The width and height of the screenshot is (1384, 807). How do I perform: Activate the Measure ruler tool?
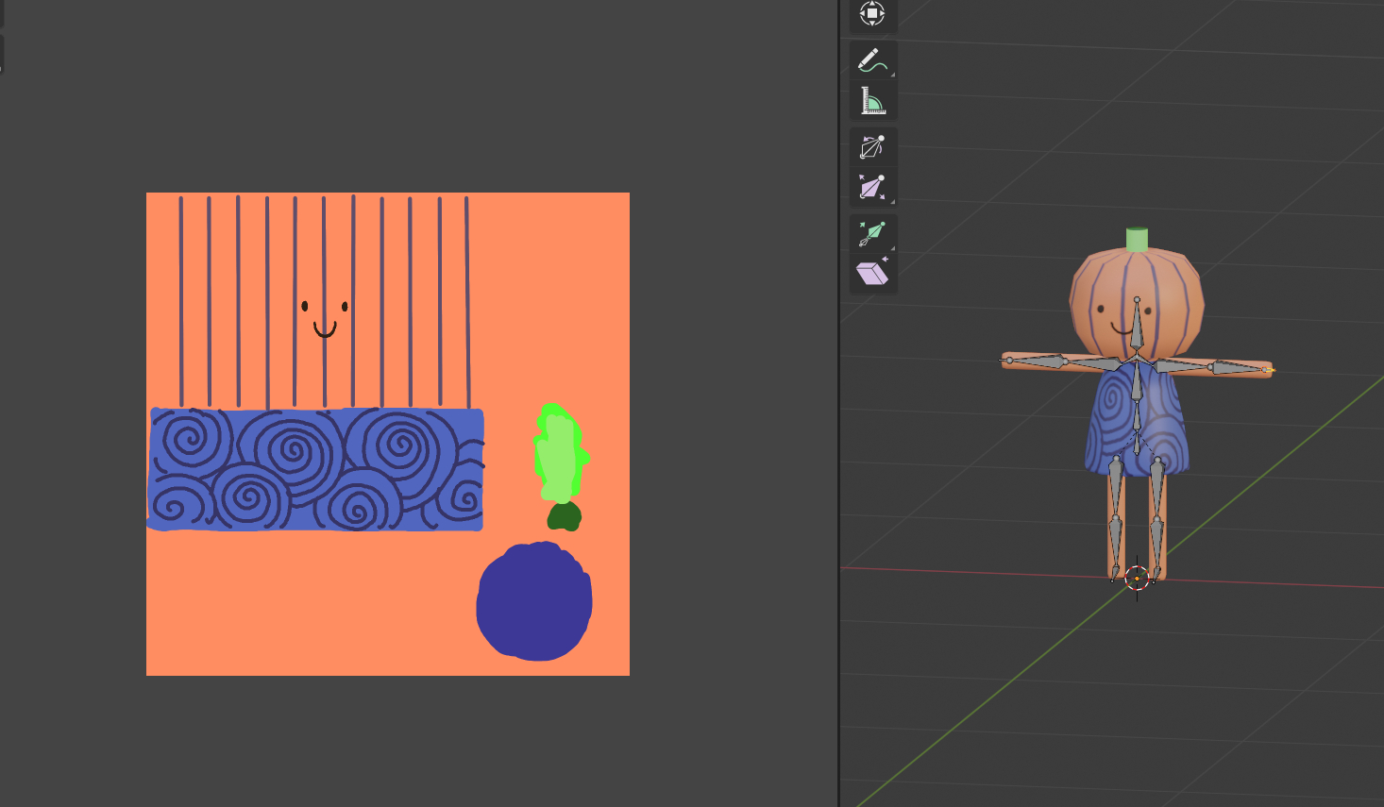pos(872,100)
